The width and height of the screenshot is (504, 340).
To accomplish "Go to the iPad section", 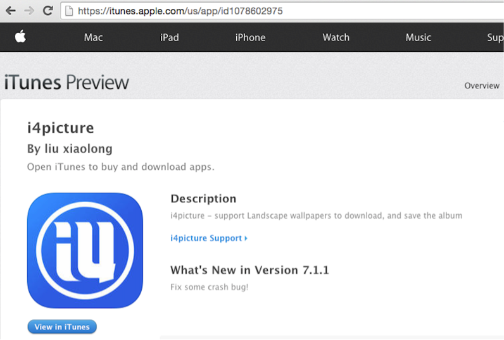I will pos(169,37).
